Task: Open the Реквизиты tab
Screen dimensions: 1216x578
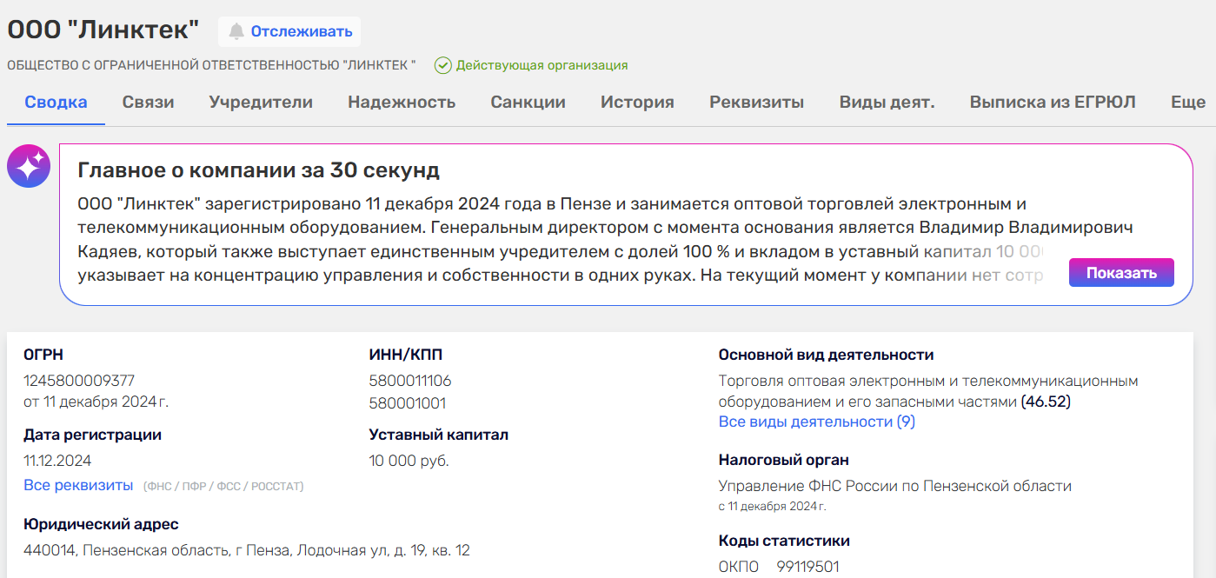Action: pos(756,103)
